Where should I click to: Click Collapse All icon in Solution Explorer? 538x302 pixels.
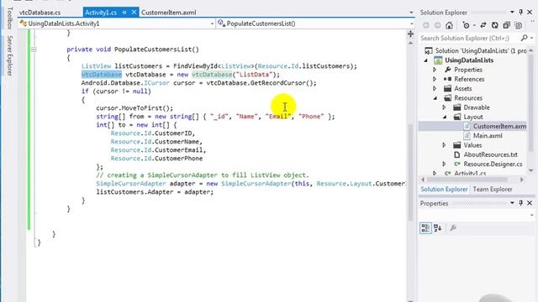click(x=506, y=25)
